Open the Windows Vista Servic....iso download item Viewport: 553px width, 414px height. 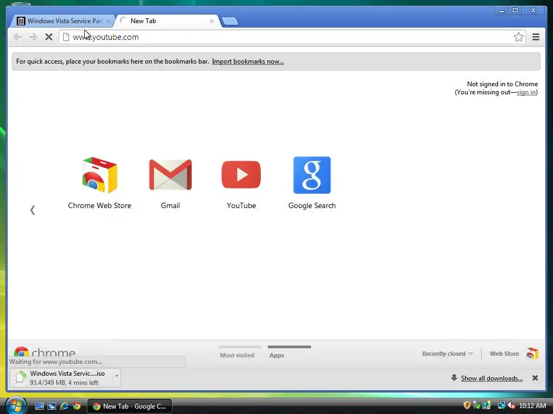[62, 378]
